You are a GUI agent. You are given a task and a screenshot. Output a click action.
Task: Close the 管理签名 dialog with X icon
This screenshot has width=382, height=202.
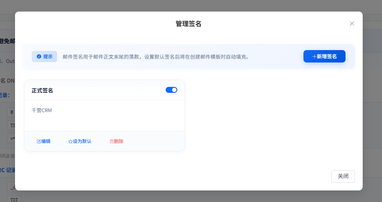click(352, 24)
